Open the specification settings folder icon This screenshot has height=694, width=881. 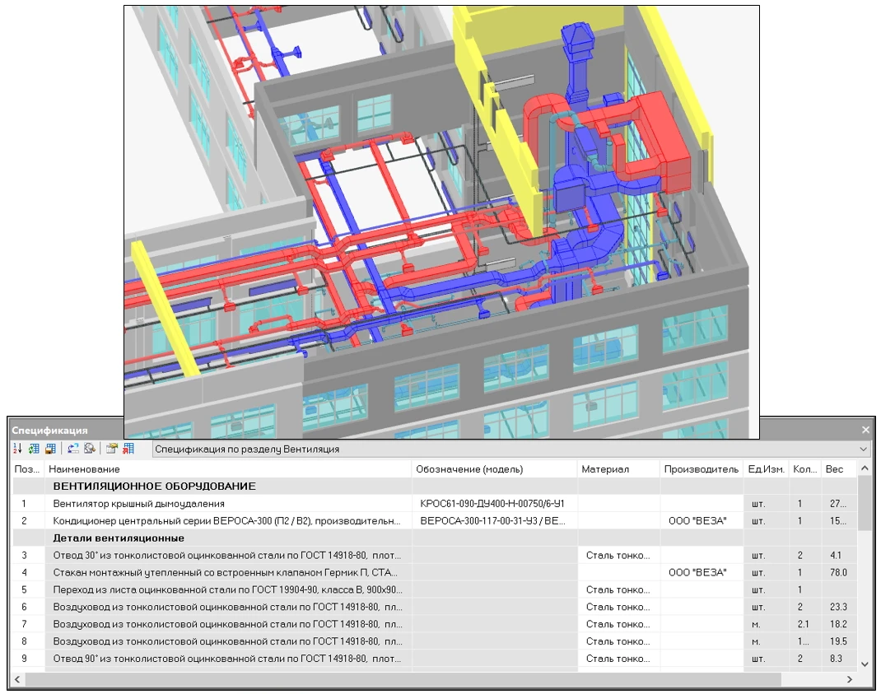[112, 449]
